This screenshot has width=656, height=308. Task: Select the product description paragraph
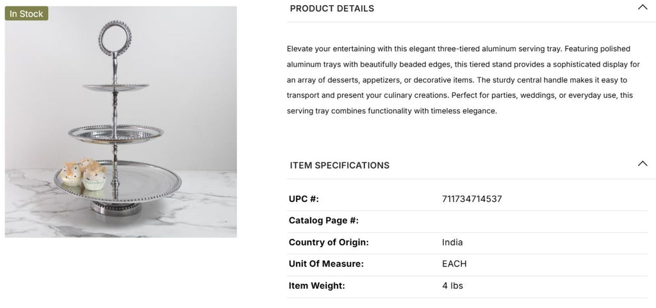[459, 80]
